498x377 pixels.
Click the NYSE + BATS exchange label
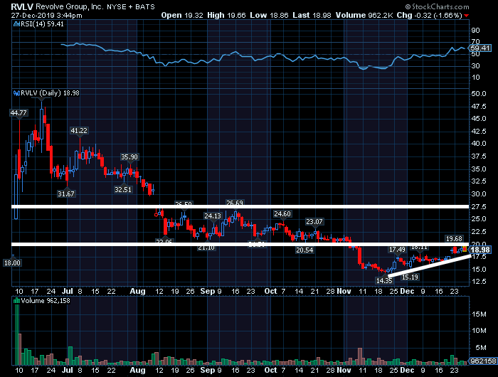[131, 6]
